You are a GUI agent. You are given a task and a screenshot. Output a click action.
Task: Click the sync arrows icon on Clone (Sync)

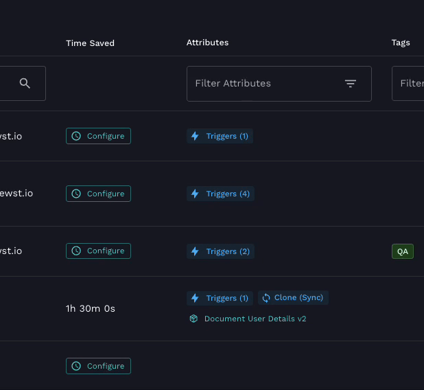point(266,298)
